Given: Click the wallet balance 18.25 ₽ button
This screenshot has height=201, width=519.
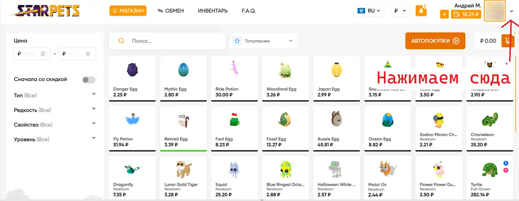Looking at the screenshot, I should coord(466,14).
